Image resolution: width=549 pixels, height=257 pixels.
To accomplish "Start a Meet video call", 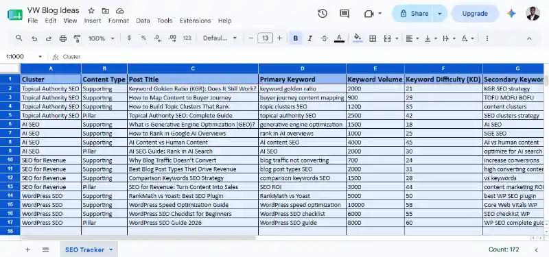I will click(x=369, y=14).
